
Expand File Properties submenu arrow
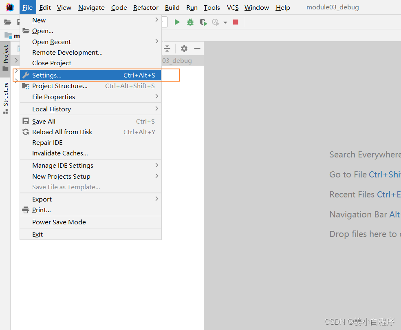(x=157, y=96)
